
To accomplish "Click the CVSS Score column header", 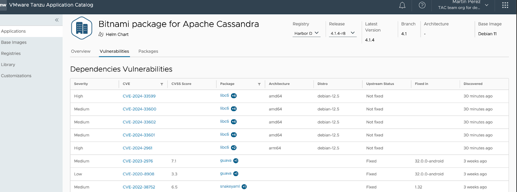I will click(x=181, y=84).
